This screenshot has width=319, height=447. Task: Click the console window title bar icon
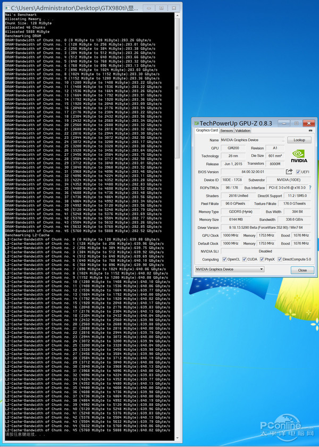[x=7, y=8]
